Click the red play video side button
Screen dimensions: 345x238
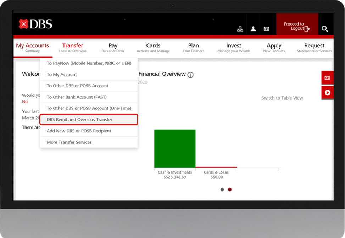click(x=327, y=92)
